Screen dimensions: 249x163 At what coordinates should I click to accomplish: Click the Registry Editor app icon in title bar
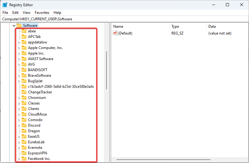click(x=5, y=5)
